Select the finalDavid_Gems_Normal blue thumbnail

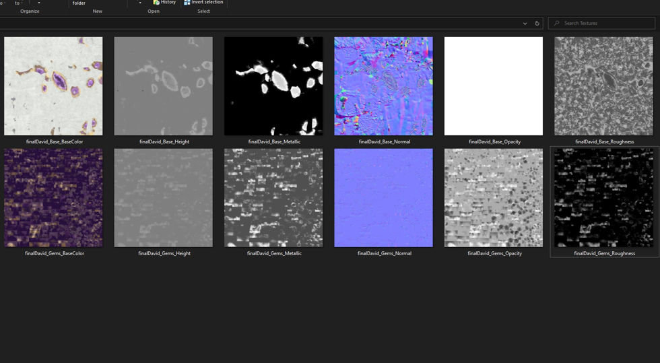pos(383,198)
